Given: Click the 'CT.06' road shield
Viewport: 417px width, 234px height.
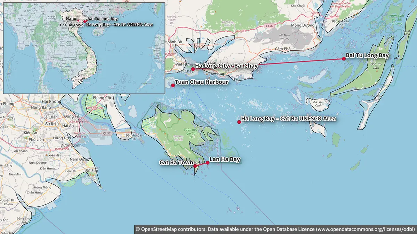Looking at the screenshot, I should [269, 26].
